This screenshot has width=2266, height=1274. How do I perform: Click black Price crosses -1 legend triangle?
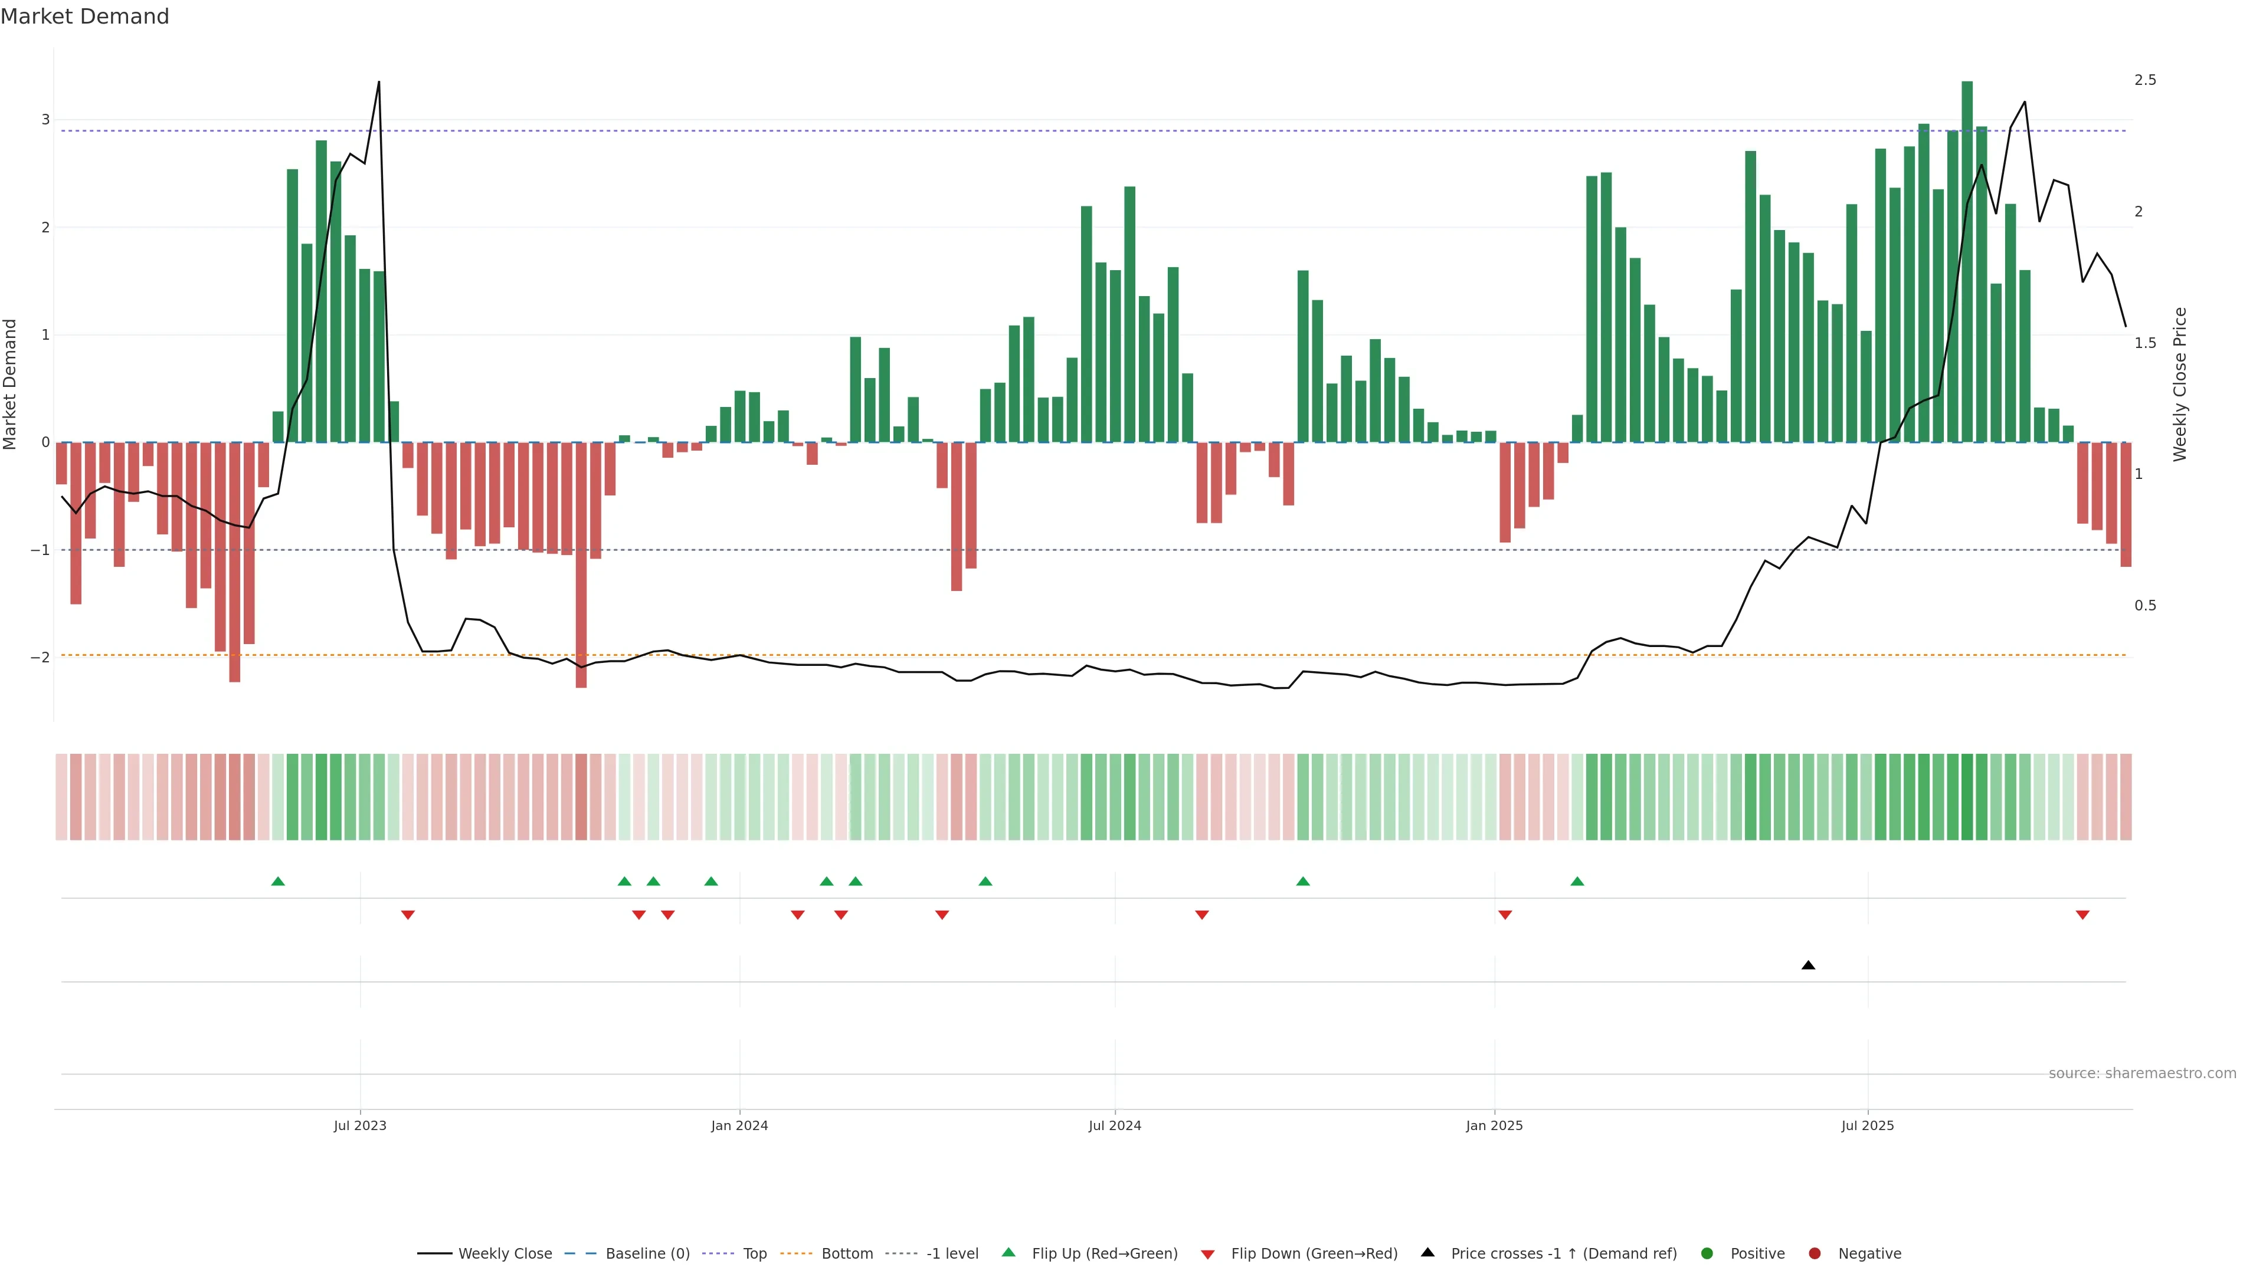(1427, 1253)
